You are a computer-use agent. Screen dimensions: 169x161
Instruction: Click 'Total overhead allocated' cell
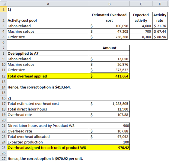tap(48, 137)
